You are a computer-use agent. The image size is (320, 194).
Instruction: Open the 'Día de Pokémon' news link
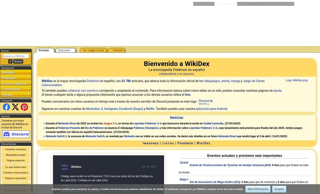click(94, 128)
